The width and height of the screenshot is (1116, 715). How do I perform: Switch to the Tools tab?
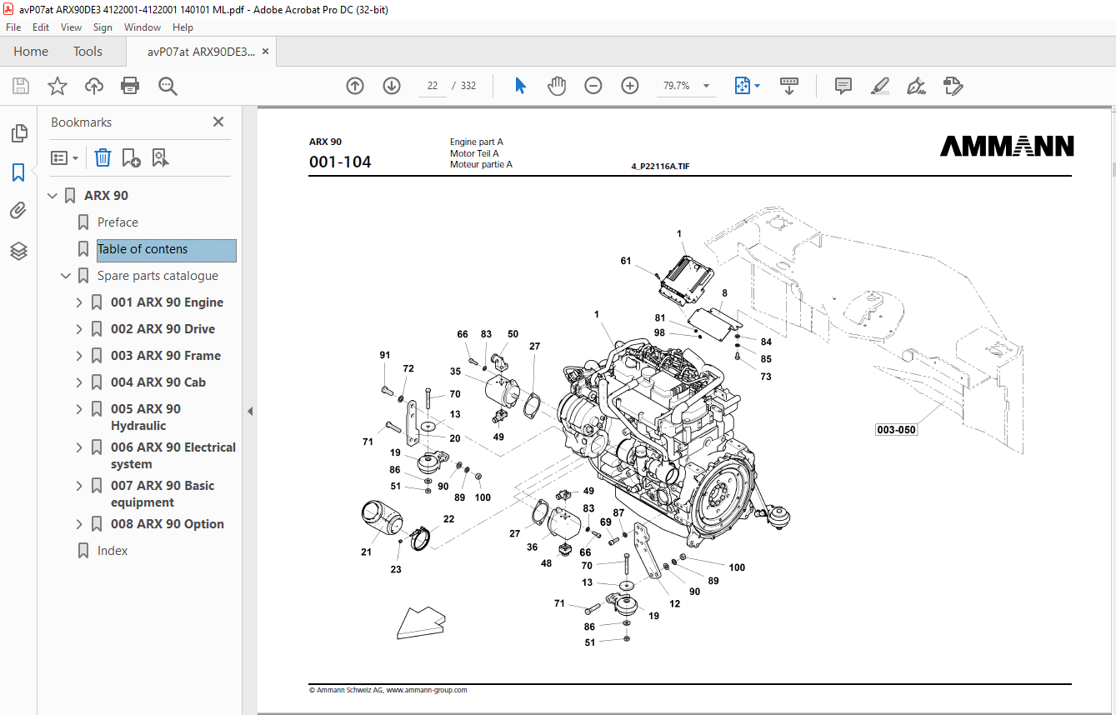[x=88, y=52]
